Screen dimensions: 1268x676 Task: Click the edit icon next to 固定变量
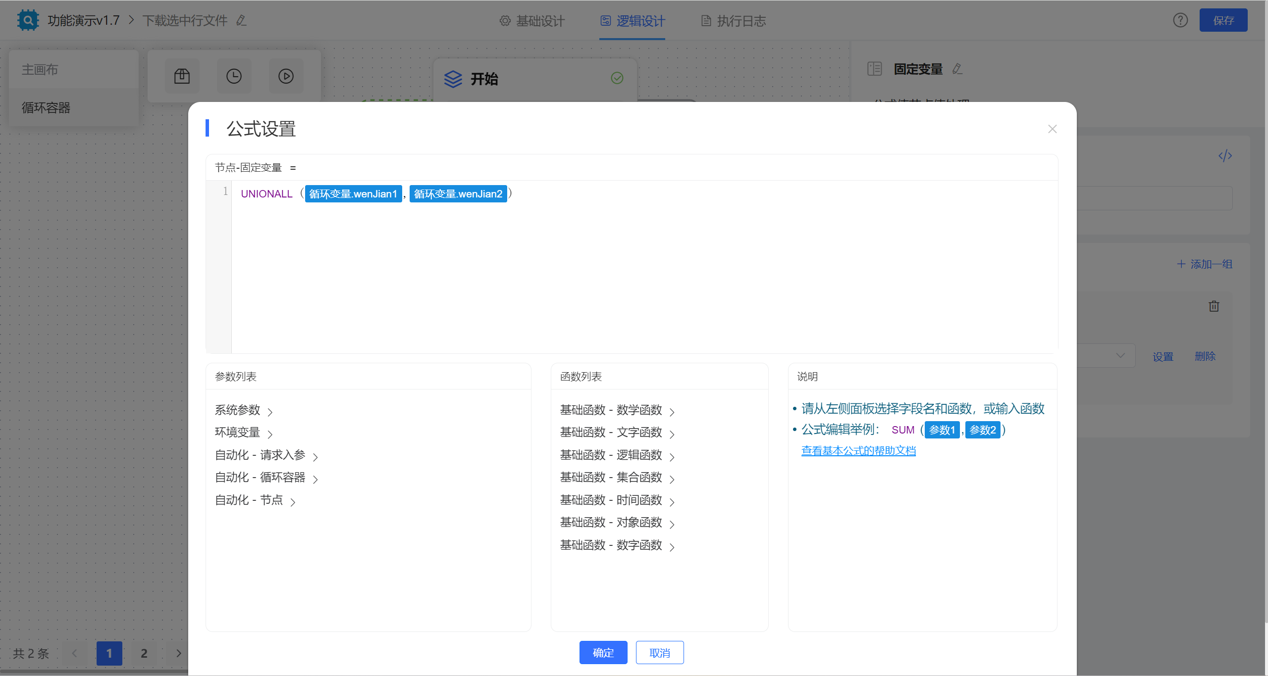pyautogui.click(x=957, y=69)
